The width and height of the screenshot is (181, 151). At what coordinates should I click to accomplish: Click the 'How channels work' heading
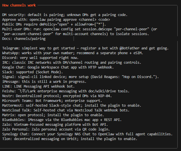(19, 5)
